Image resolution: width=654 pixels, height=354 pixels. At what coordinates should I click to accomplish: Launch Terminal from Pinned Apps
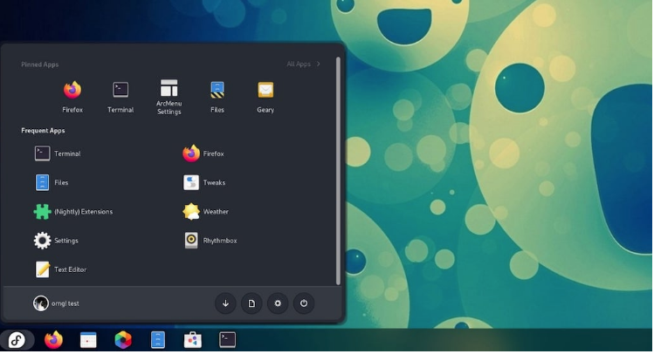pyautogui.click(x=120, y=97)
